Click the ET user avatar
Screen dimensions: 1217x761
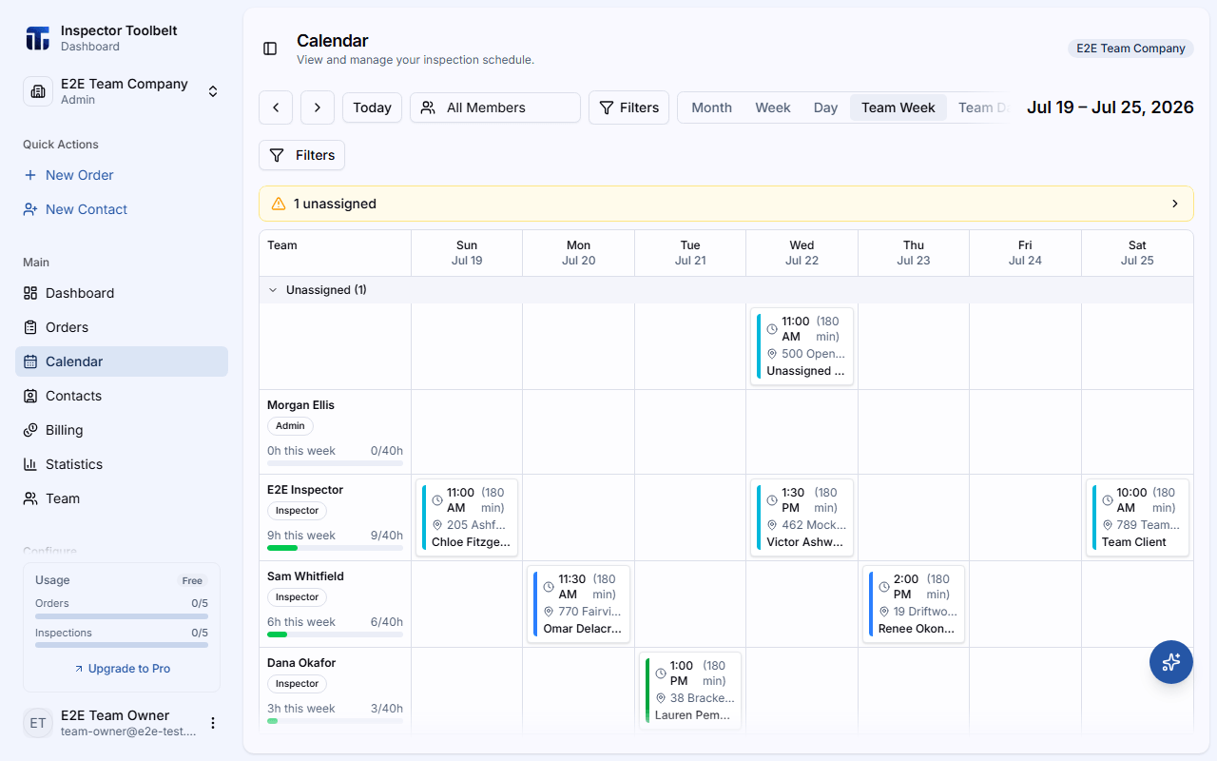pyautogui.click(x=38, y=723)
